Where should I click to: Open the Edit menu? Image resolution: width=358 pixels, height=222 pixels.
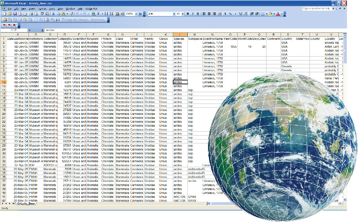pyautogui.click(x=16, y=9)
